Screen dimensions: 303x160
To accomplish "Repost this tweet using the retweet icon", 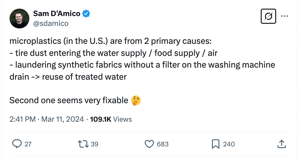I will click(x=83, y=144).
